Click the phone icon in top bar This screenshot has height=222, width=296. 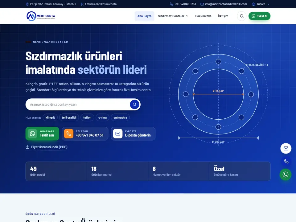coord(171,4)
